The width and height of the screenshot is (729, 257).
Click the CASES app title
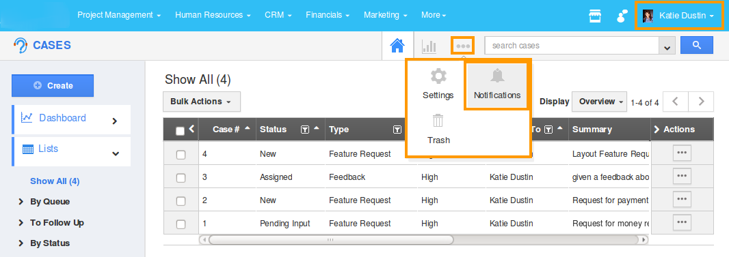pos(51,46)
